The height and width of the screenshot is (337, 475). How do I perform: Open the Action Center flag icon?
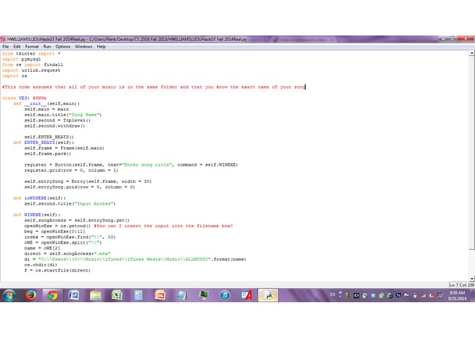[407, 295]
